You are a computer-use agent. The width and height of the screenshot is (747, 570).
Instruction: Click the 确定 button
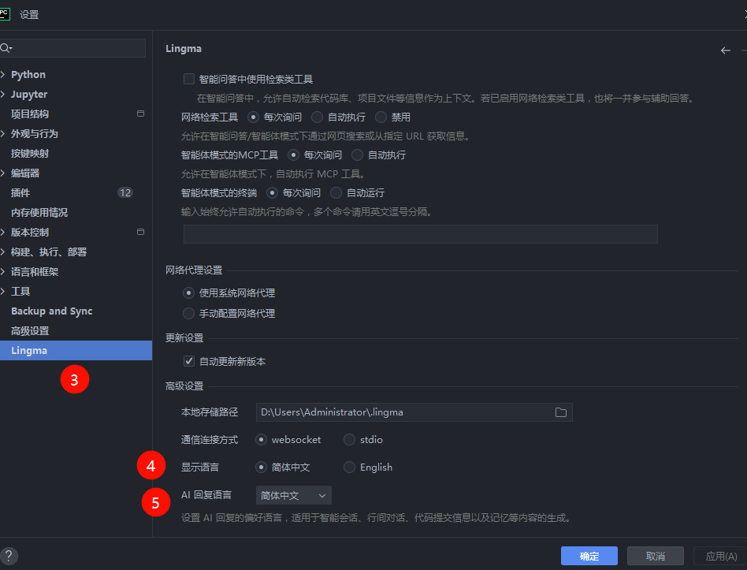[x=589, y=556]
